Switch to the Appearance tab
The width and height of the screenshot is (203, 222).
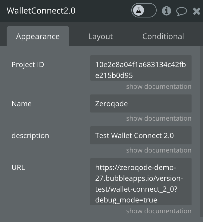click(38, 36)
